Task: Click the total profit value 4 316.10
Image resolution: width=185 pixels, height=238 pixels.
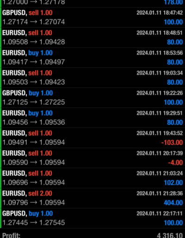Action: point(170,235)
